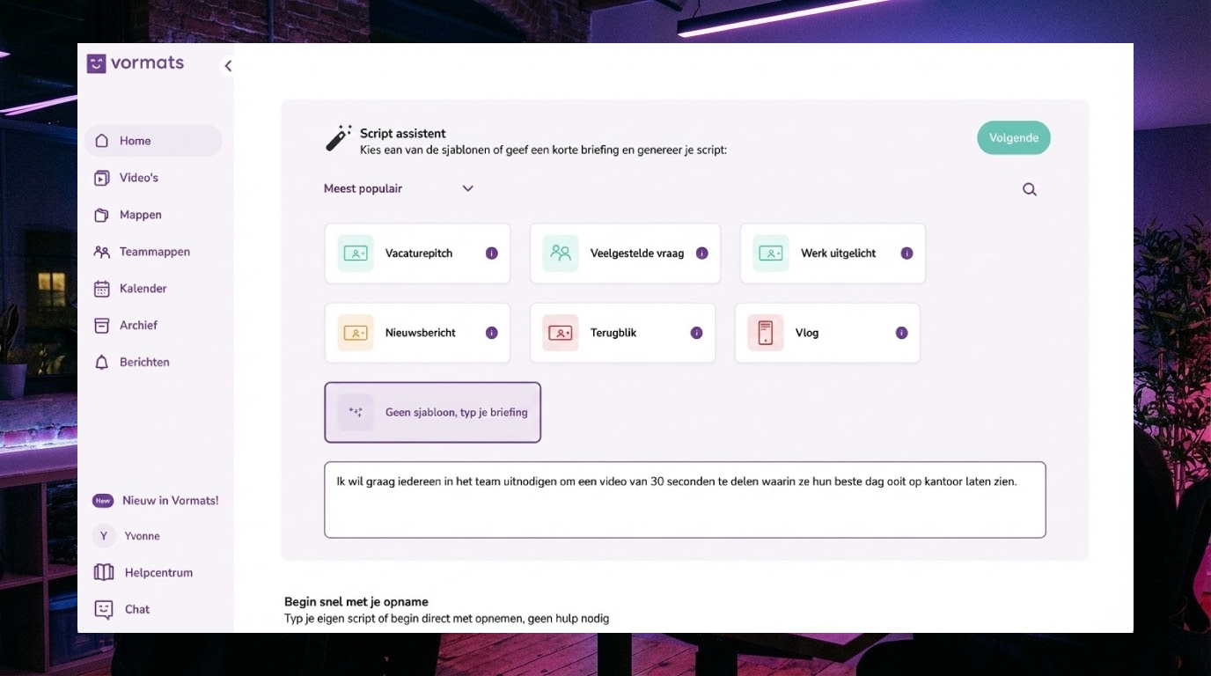Screen dimensions: 1211x676
Task: Open the Teammappen section
Action: pos(154,251)
